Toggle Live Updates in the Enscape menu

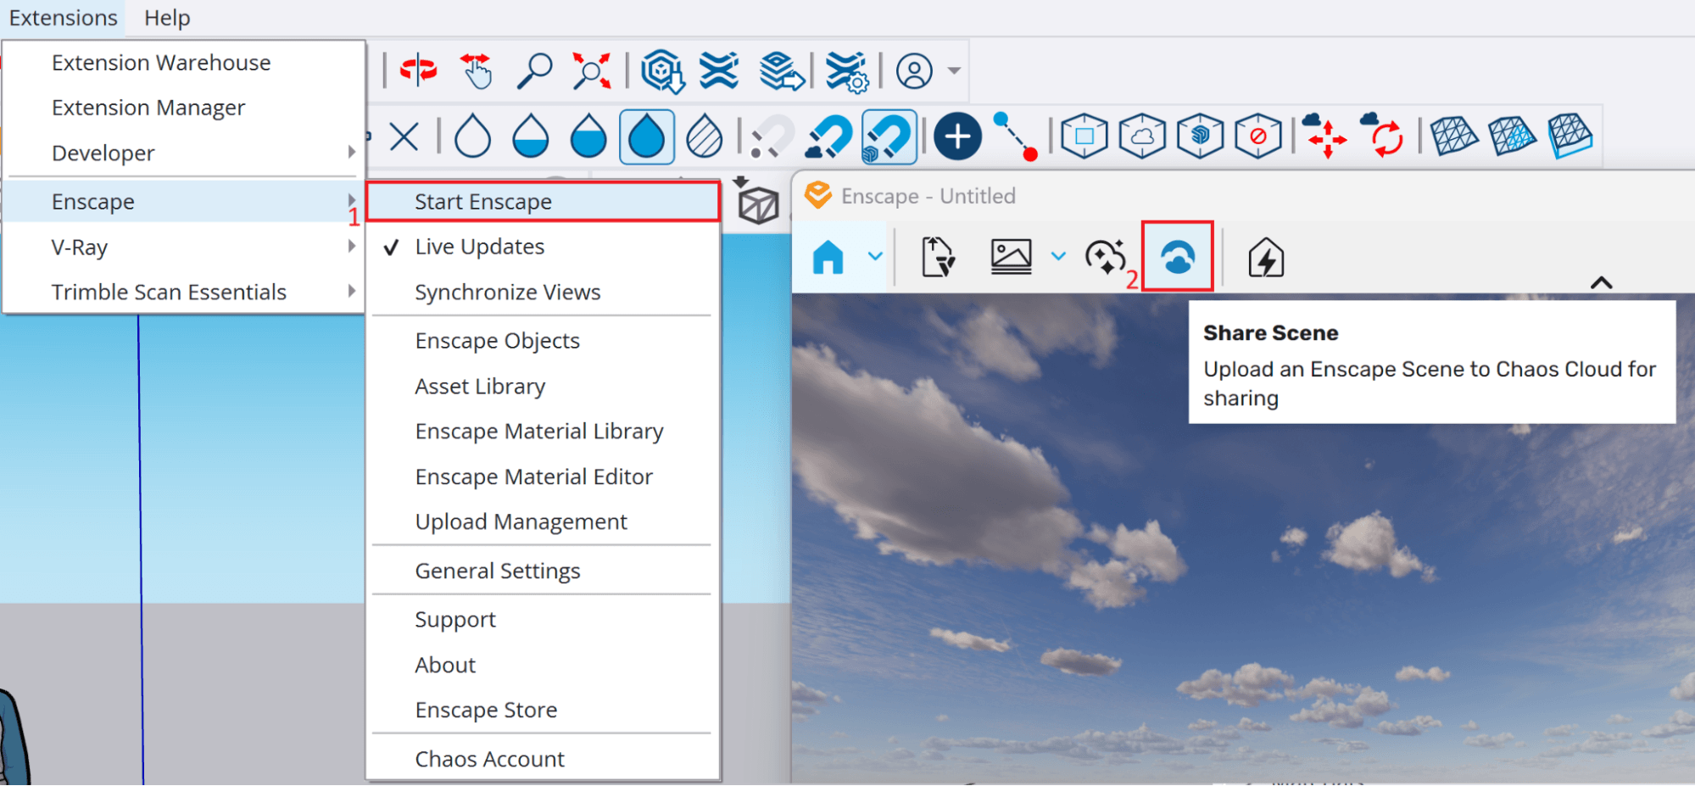[480, 246]
